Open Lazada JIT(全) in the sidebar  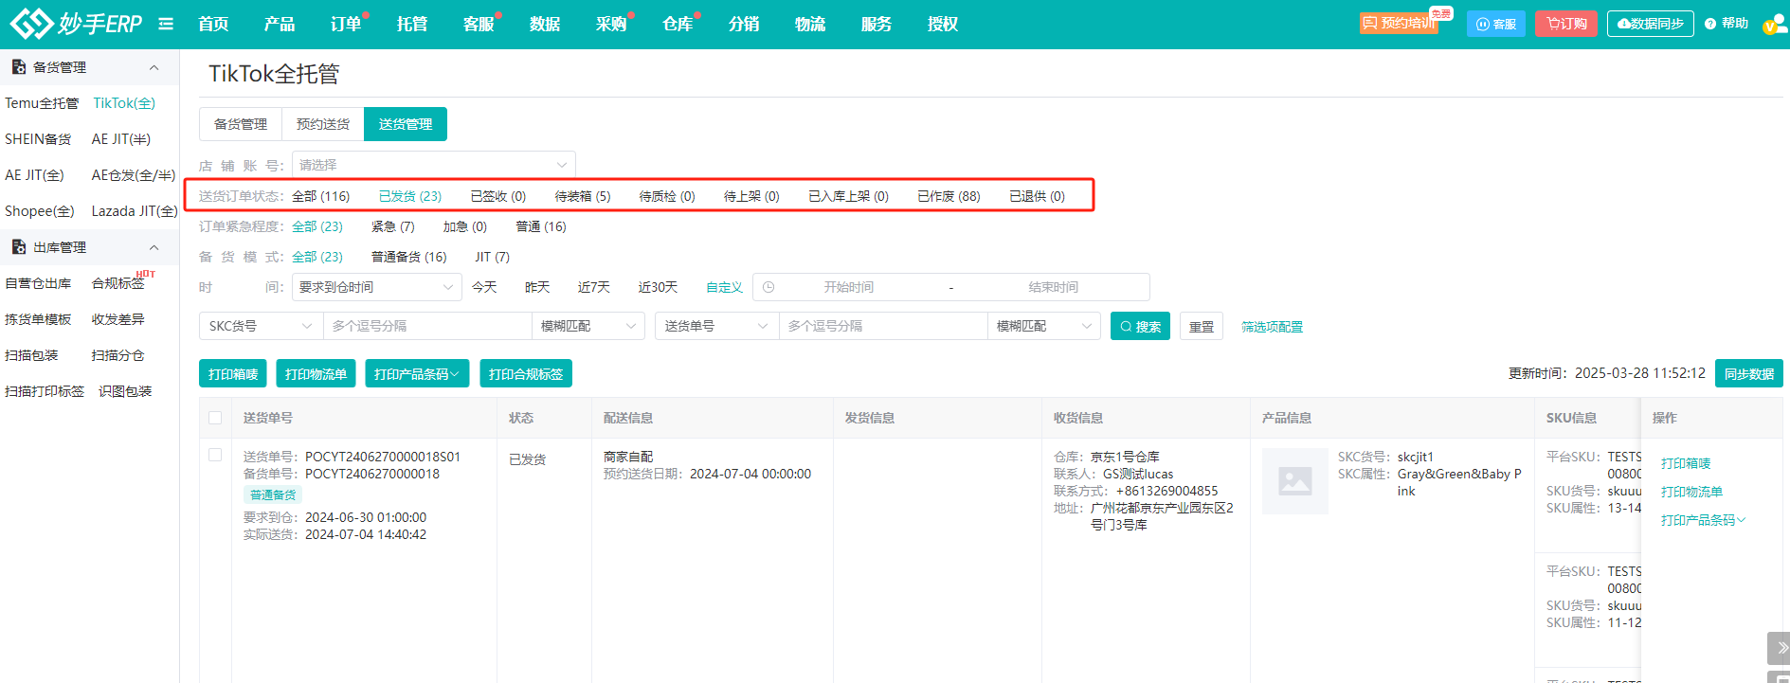[135, 211]
